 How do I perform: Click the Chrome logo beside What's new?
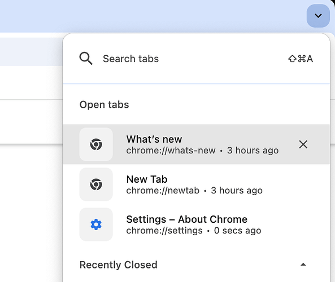(96, 144)
